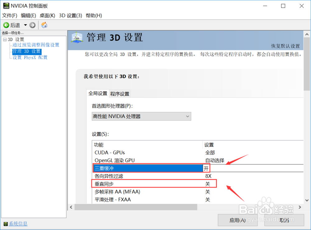Select the CUDA - GPUs row

[197, 153]
